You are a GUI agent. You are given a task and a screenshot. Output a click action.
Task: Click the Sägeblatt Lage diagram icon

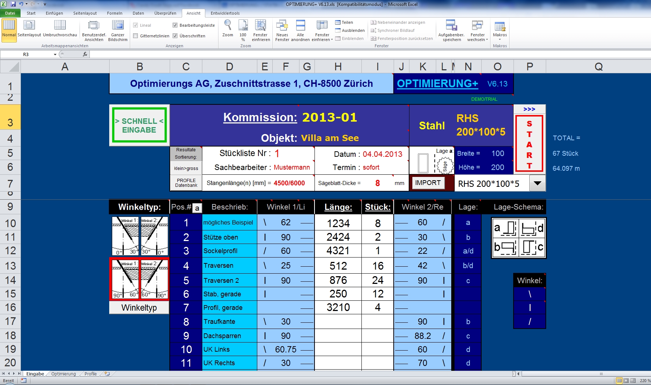(x=444, y=166)
